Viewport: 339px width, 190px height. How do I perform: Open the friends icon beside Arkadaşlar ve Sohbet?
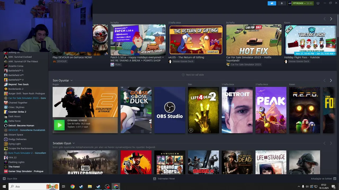(335, 179)
